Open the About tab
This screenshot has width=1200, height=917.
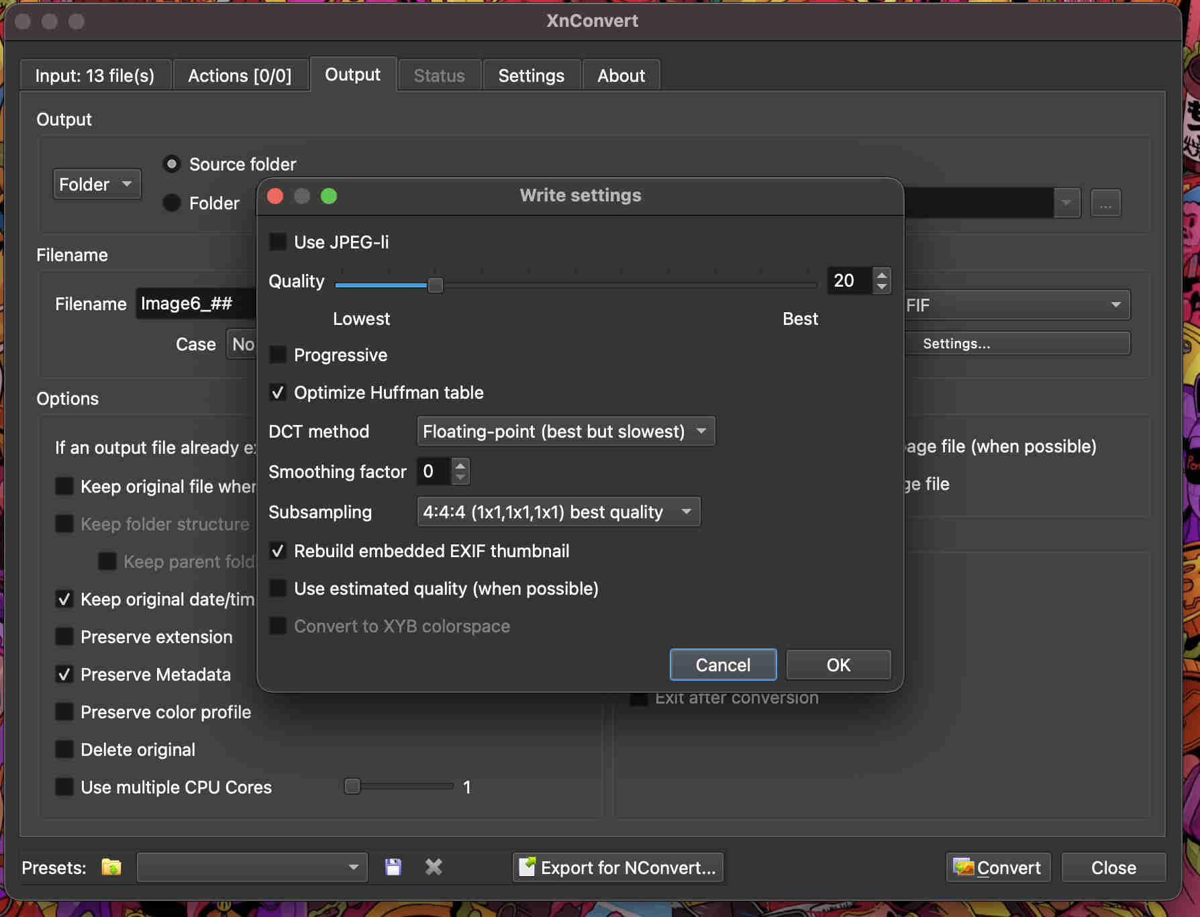621,75
